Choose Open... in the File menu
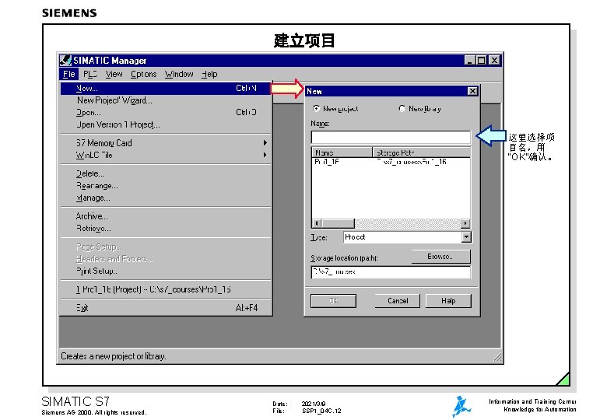Image resolution: width=607 pixels, height=420 pixels. click(166, 113)
